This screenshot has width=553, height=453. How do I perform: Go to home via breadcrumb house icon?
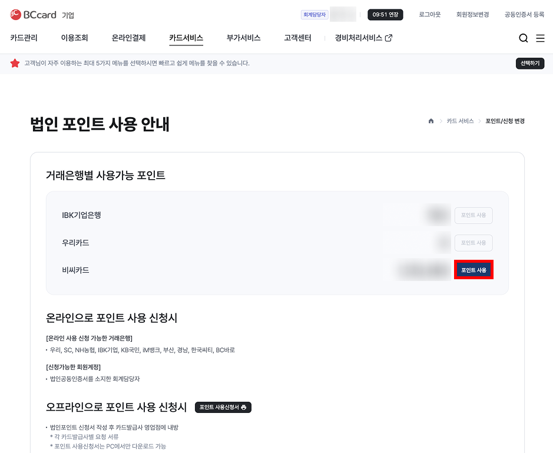click(x=431, y=121)
